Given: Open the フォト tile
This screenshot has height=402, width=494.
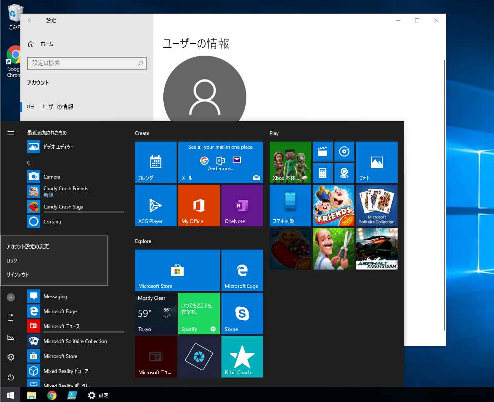Looking at the screenshot, I should point(377,162).
